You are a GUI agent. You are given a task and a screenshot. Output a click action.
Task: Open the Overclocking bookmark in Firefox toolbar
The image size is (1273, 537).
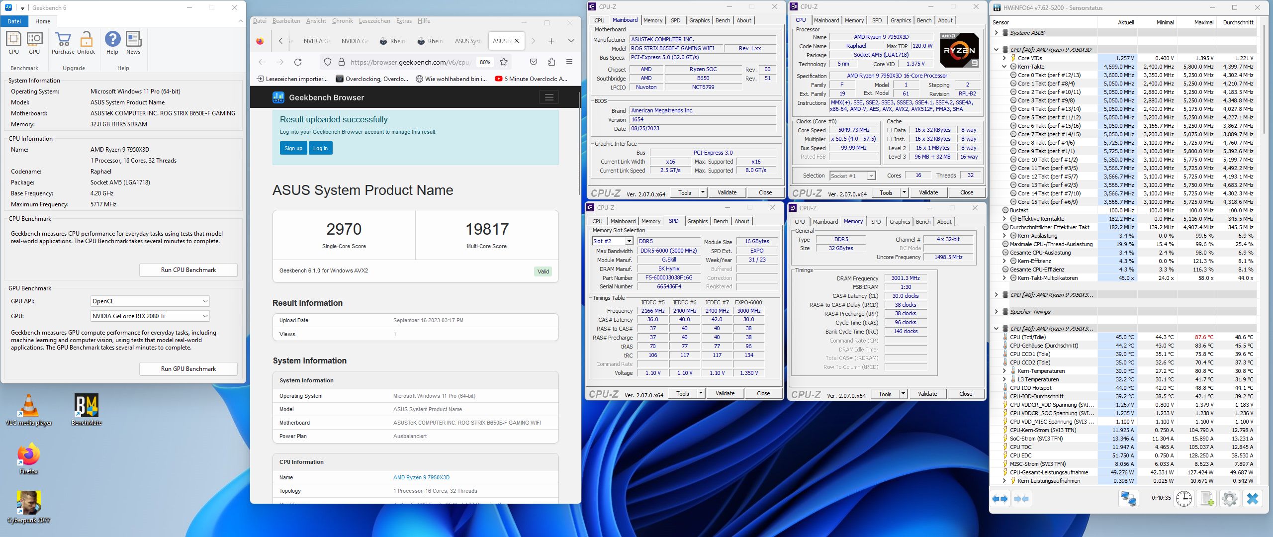[372, 79]
